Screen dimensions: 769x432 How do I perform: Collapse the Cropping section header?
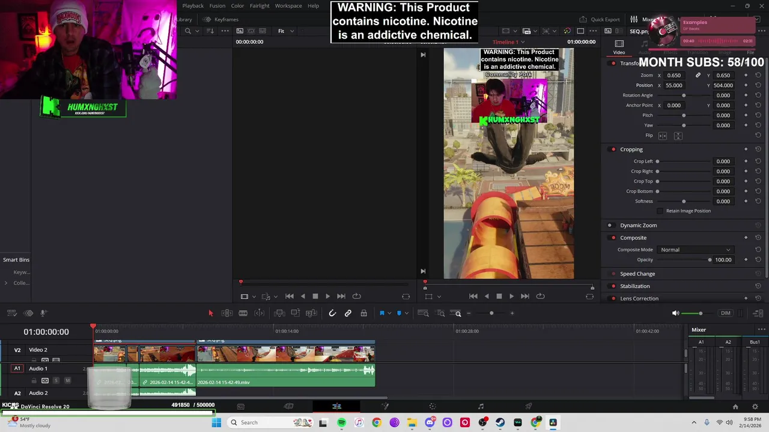(x=631, y=149)
